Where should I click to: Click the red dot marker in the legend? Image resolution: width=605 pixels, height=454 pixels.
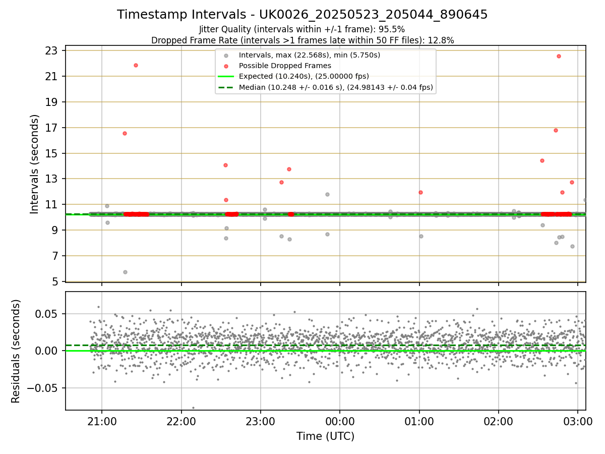[227, 66]
